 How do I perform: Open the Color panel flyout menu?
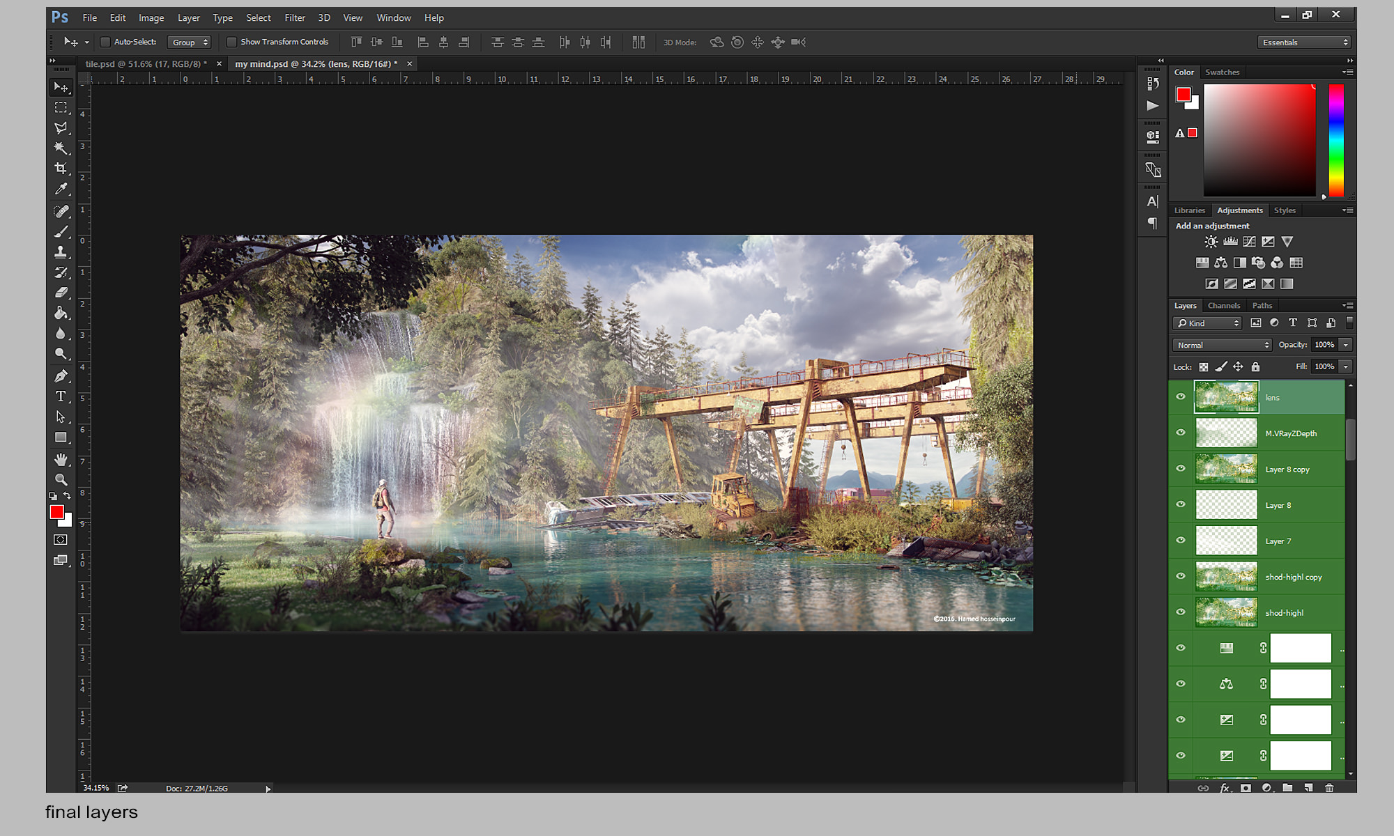click(x=1349, y=72)
